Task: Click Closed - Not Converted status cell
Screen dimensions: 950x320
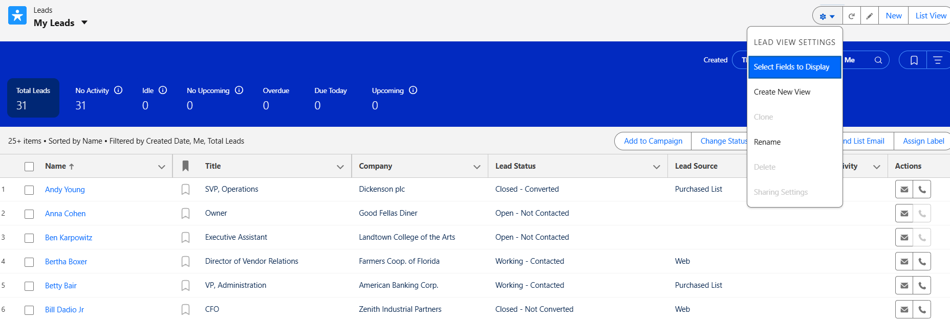Action: pyautogui.click(x=534, y=309)
